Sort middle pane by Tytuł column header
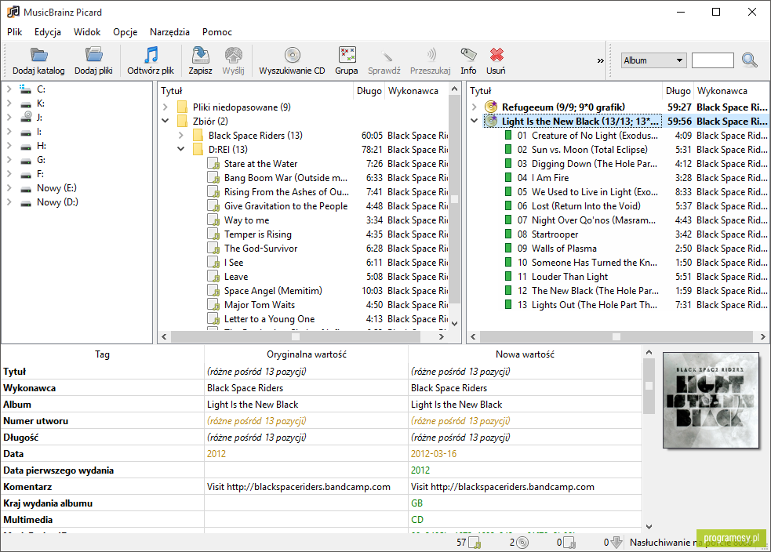The image size is (771, 552). click(x=256, y=91)
